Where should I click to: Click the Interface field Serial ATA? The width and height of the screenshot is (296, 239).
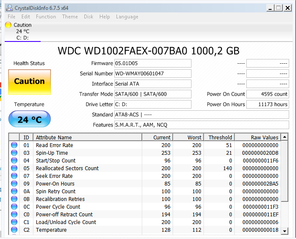click(x=153, y=84)
